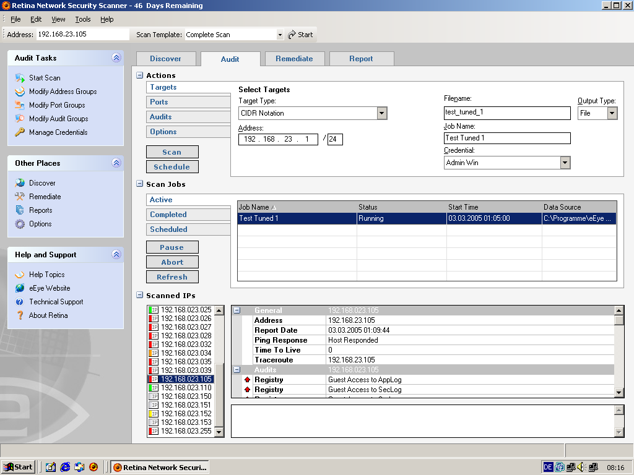Open the Target Type dropdown

click(381, 113)
